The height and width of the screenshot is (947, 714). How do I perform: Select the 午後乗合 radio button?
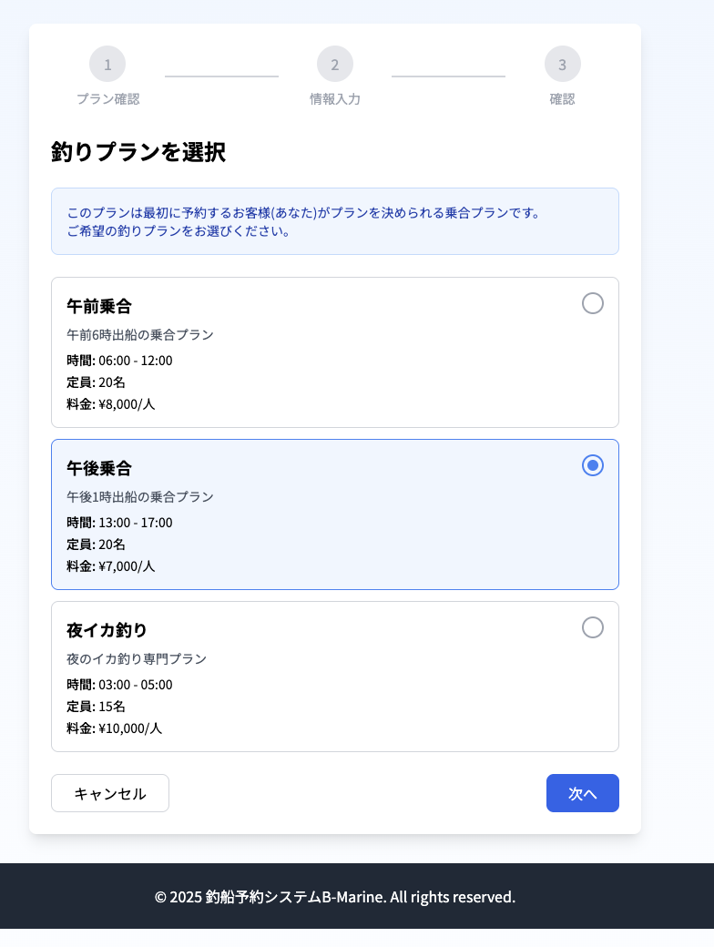pyautogui.click(x=593, y=465)
